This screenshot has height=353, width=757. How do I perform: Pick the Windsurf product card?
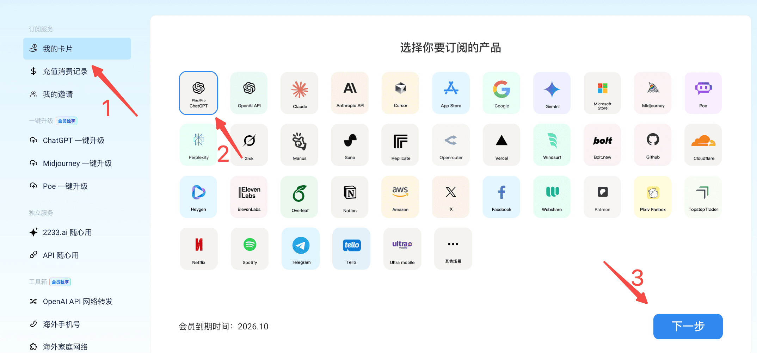pos(552,145)
